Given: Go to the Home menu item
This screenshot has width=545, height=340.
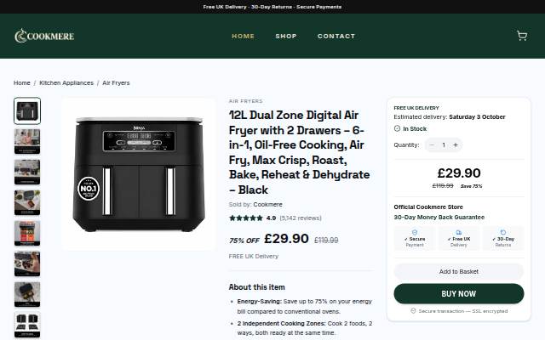Looking at the screenshot, I should pos(244,36).
